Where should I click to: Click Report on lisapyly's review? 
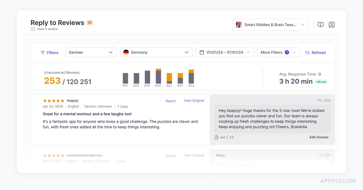(171, 101)
